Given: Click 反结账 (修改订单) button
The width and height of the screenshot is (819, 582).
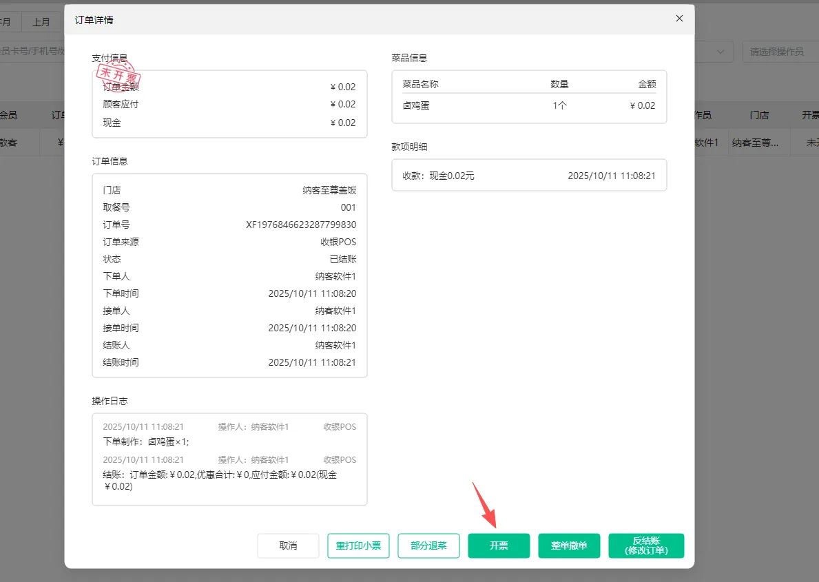Looking at the screenshot, I should [x=646, y=545].
